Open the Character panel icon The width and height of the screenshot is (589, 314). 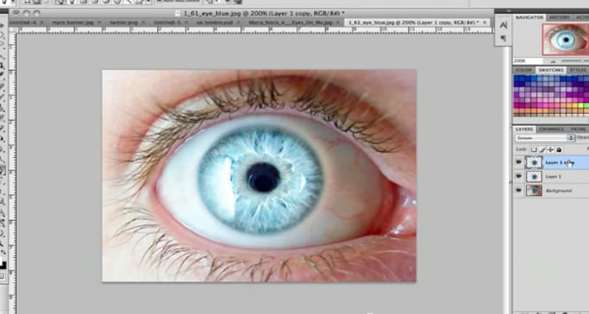(x=503, y=25)
